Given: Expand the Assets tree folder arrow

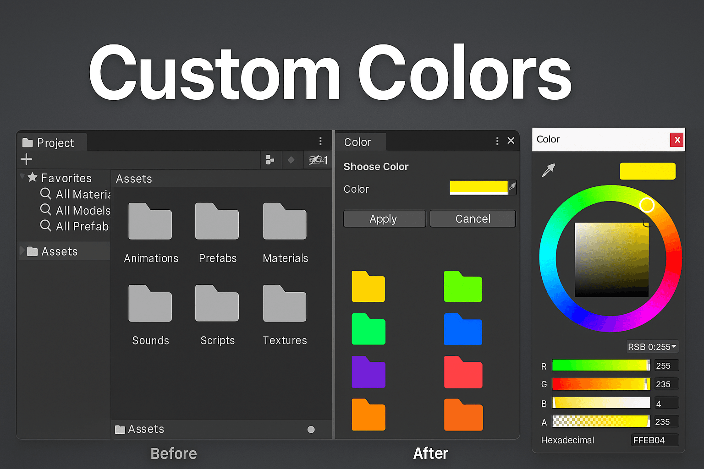Looking at the screenshot, I should click(x=22, y=251).
